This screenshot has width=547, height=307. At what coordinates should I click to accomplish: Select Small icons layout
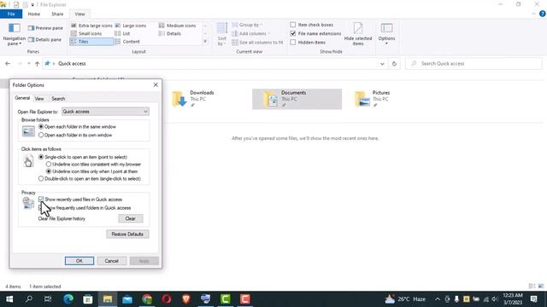point(86,33)
